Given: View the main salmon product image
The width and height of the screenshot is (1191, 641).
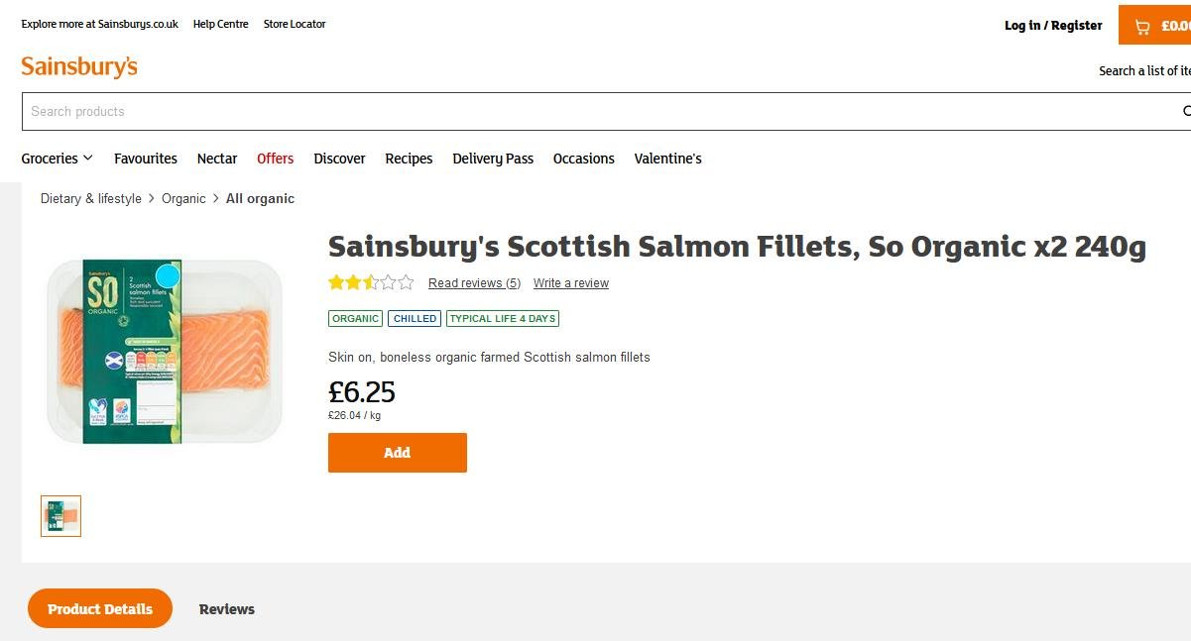Looking at the screenshot, I should 165,351.
